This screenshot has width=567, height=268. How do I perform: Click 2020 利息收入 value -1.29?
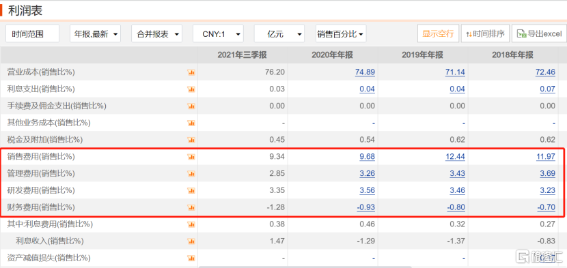(365, 241)
